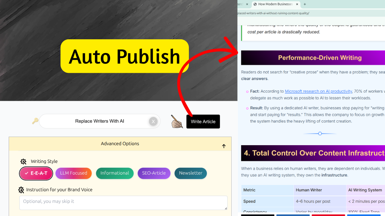Select the hand-with-pen writing icon
The height and width of the screenshot is (216, 385).
click(177, 121)
